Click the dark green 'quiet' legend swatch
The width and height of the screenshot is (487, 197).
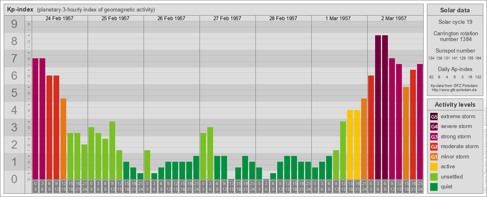[434, 187]
